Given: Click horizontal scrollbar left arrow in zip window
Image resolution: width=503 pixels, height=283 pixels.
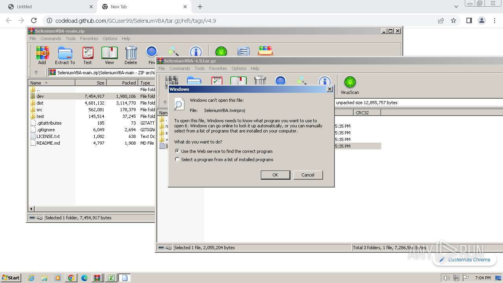Looking at the screenshot, I should [x=32, y=209].
